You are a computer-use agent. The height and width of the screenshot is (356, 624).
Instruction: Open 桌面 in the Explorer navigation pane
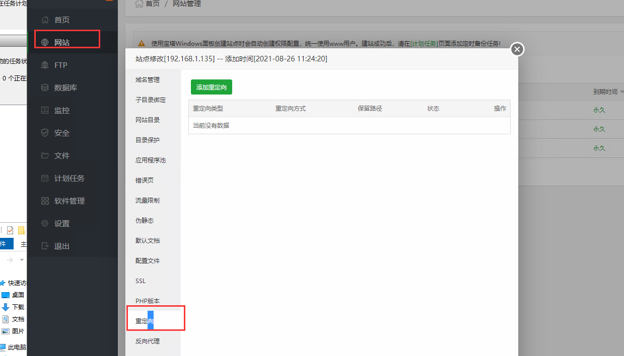point(18,295)
